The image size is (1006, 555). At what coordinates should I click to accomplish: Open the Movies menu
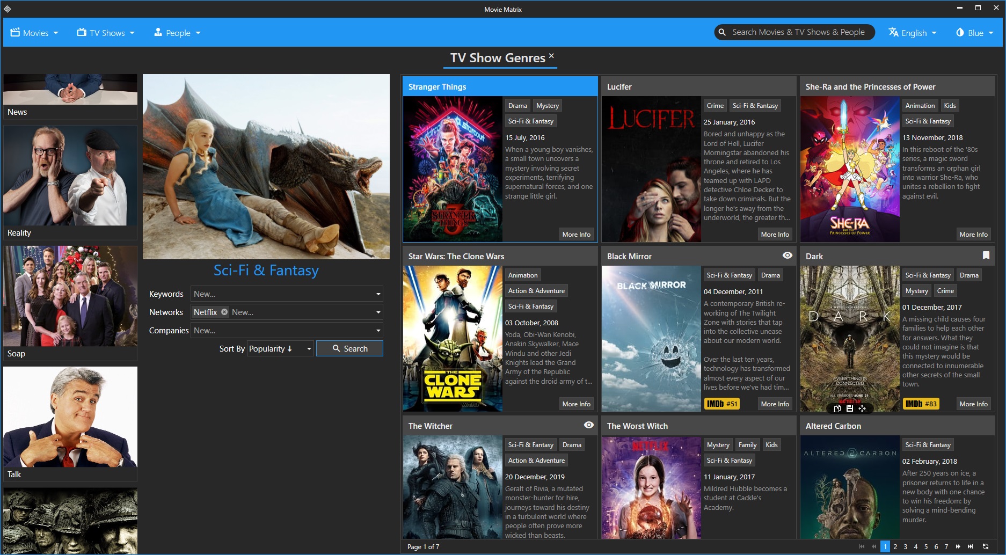pos(34,33)
